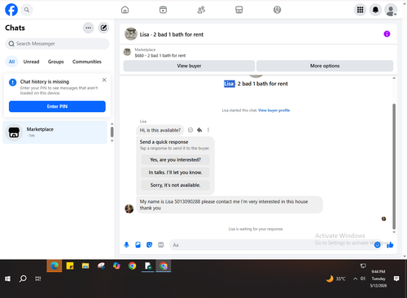407x298 pixels.
Task: Open the Notifications bell icon
Action: [x=375, y=10]
